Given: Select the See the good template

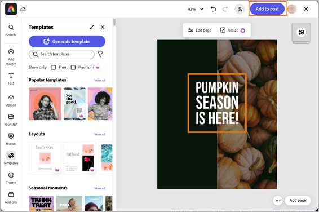Looking at the screenshot, I should click(74, 104).
